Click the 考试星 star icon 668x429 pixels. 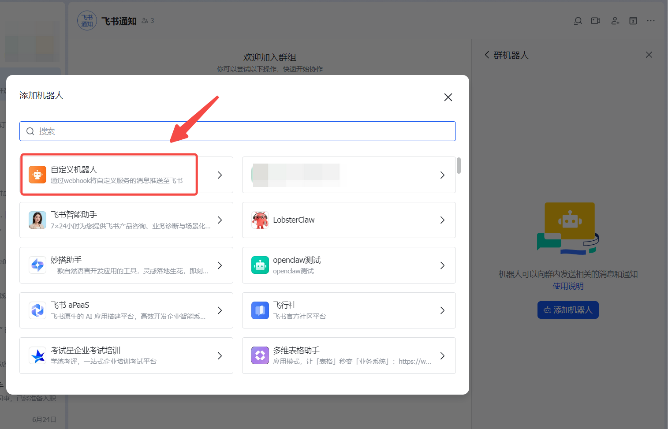(x=37, y=356)
